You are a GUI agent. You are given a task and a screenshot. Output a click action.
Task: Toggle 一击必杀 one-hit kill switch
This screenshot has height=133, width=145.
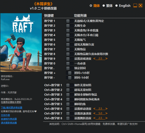pyautogui.click(x=70, y=63)
